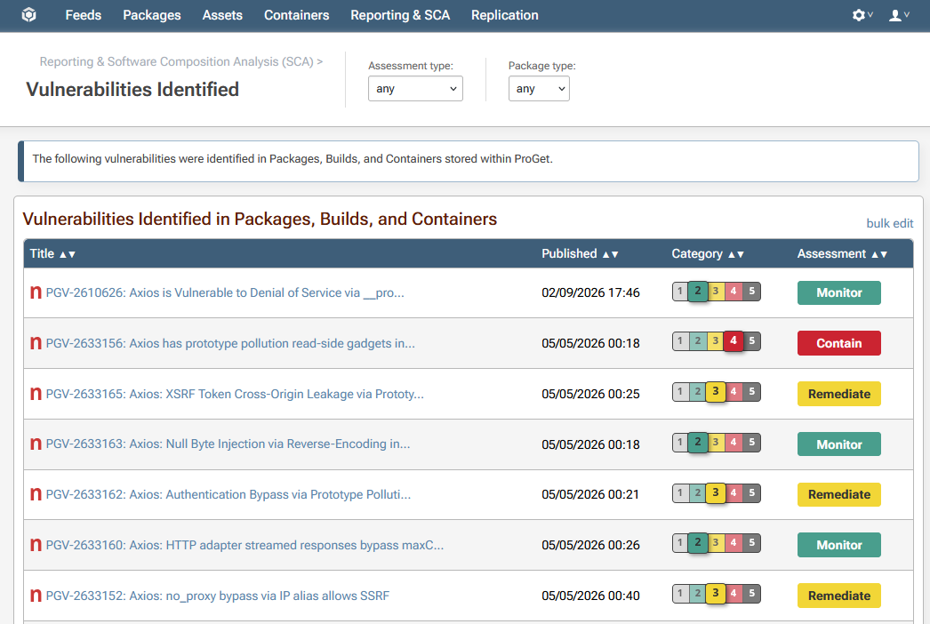
Task: Sort the table by Published arrows
Action: coord(610,254)
